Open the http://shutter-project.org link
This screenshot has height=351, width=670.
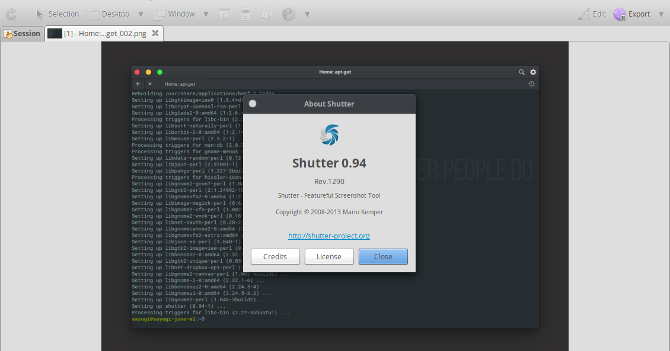click(x=329, y=236)
